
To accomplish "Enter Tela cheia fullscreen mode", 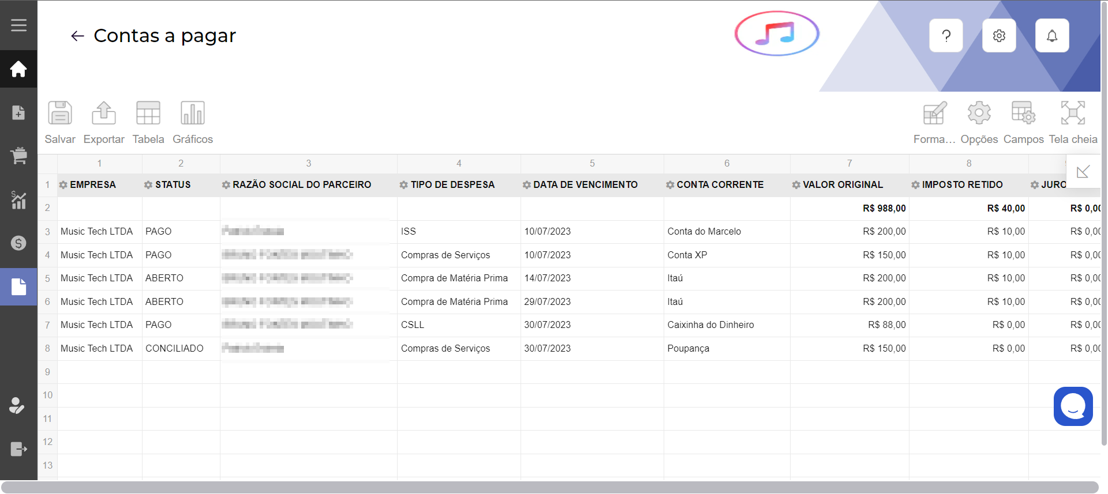I will tap(1073, 114).
